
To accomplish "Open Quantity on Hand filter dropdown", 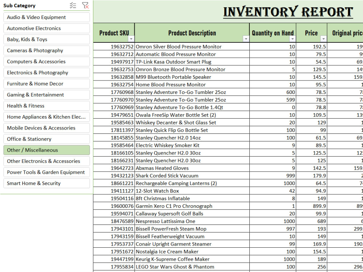I will click(x=293, y=39).
